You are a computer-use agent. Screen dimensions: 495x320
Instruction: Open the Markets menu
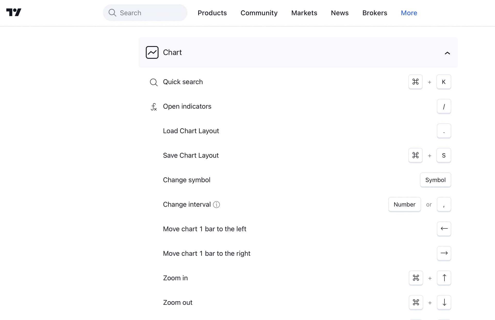point(304,13)
